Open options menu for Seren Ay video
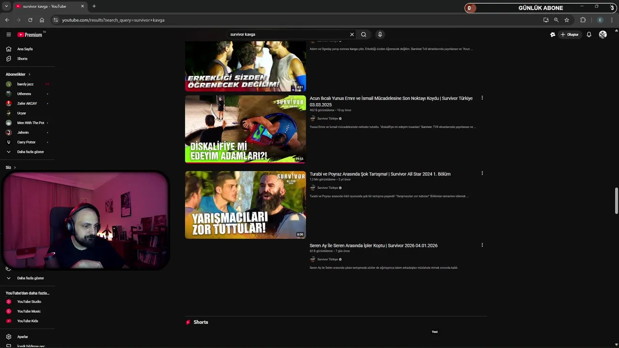This screenshot has height=348, width=619. click(x=482, y=245)
